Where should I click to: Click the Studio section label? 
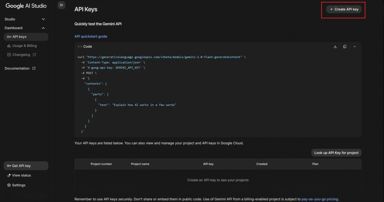tap(10, 19)
